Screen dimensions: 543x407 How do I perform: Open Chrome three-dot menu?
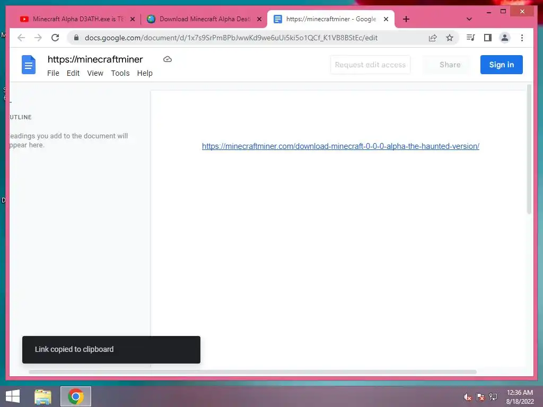pos(522,38)
